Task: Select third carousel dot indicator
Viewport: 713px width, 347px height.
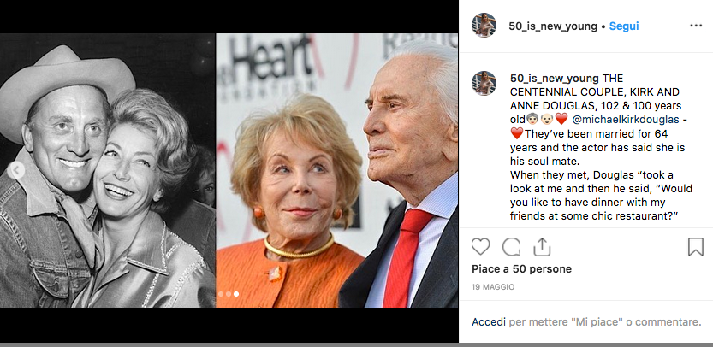Action: coord(236,294)
